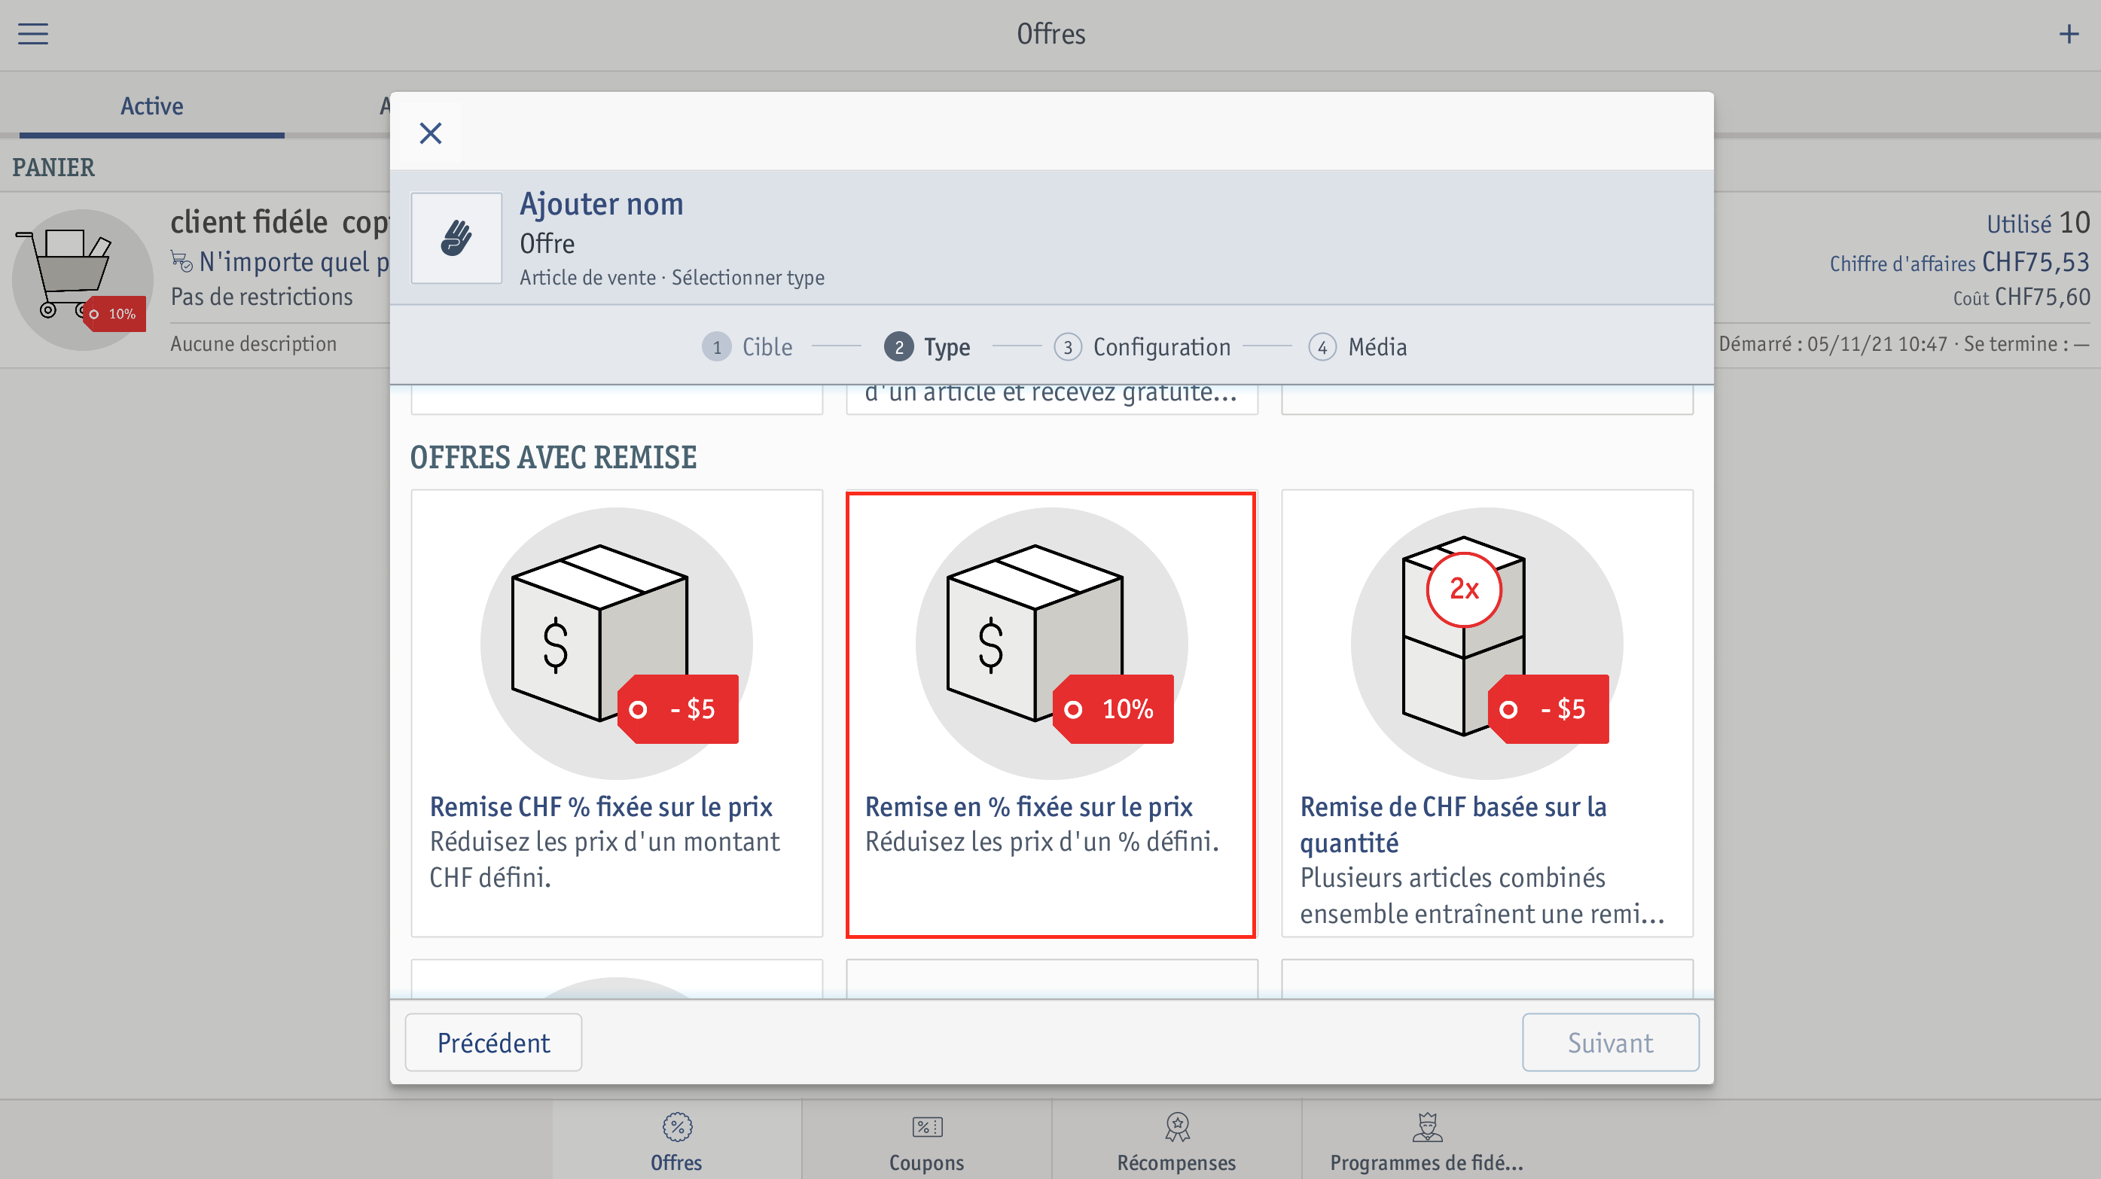Click the PANIER section header
Image resolution: width=2101 pixels, height=1179 pixels.
(53, 167)
